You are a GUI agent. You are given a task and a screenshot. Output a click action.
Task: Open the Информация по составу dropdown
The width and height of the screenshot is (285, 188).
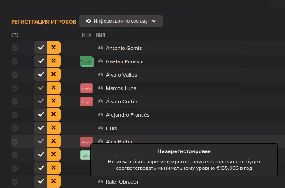coord(121,21)
